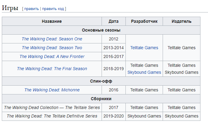Click the 'Основные сезоны' section row

(x=101, y=30)
